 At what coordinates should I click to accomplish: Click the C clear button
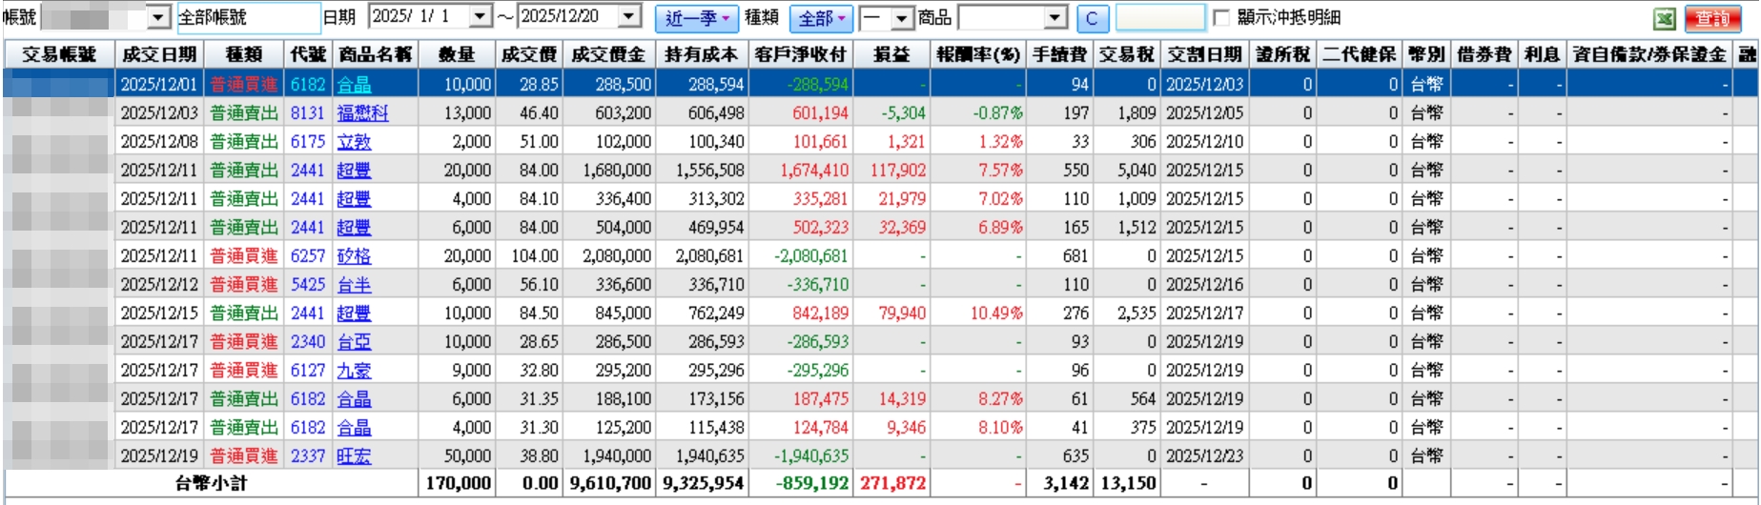point(1092,18)
